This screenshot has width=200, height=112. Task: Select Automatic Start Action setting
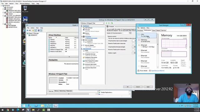point(91,64)
